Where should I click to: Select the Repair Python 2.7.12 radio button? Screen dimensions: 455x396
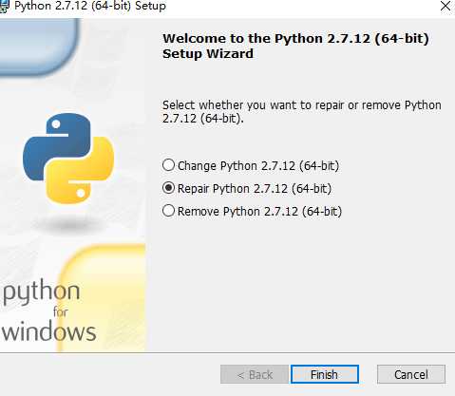click(x=168, y=188)
